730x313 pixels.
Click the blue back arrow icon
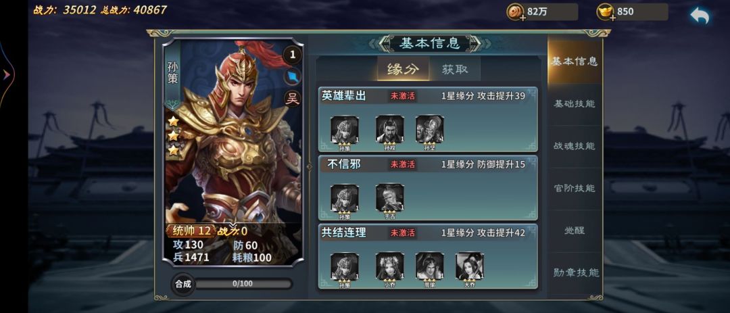pyautogui.click(x=700, y=16)
